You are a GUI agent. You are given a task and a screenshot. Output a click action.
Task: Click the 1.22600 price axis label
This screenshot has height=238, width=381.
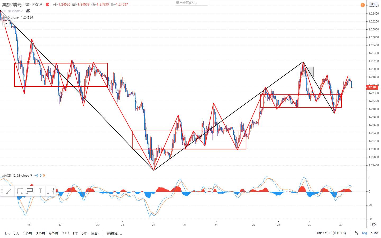(x=373, y=165)
